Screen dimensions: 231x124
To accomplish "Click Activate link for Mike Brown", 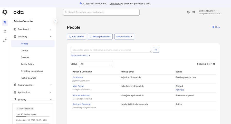I will 180,90.
